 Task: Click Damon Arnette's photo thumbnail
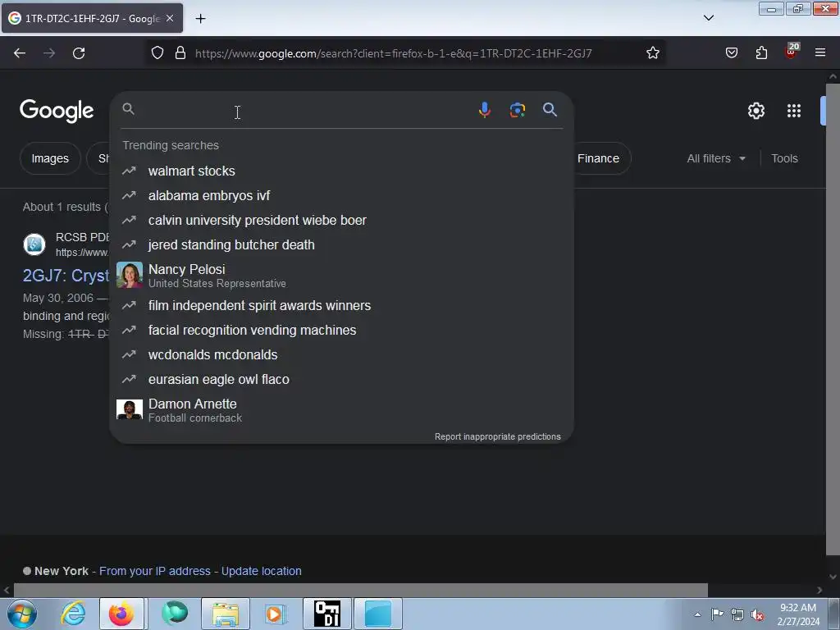[x=130, y=409]
